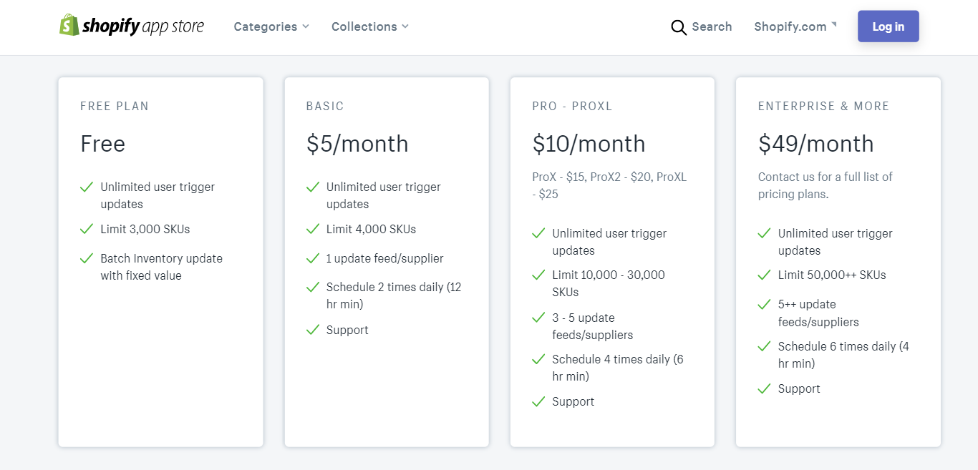Viewport: 978px width, 470px height.
Task: Click checkmark beside Support in Enterprise plan
Action: coord(765,388)
